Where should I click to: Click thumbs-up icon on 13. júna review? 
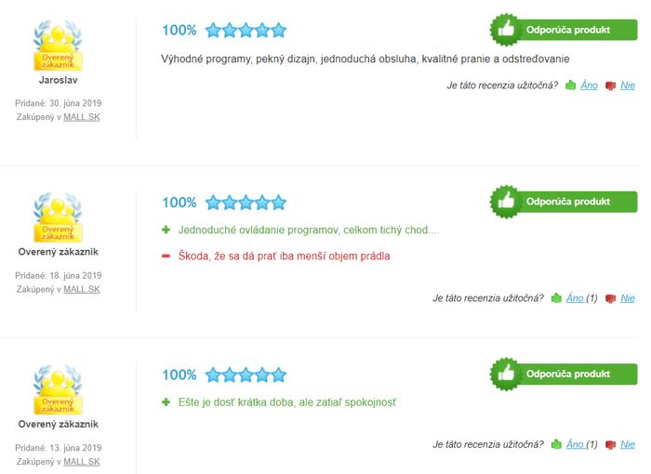tap(556, 444)
